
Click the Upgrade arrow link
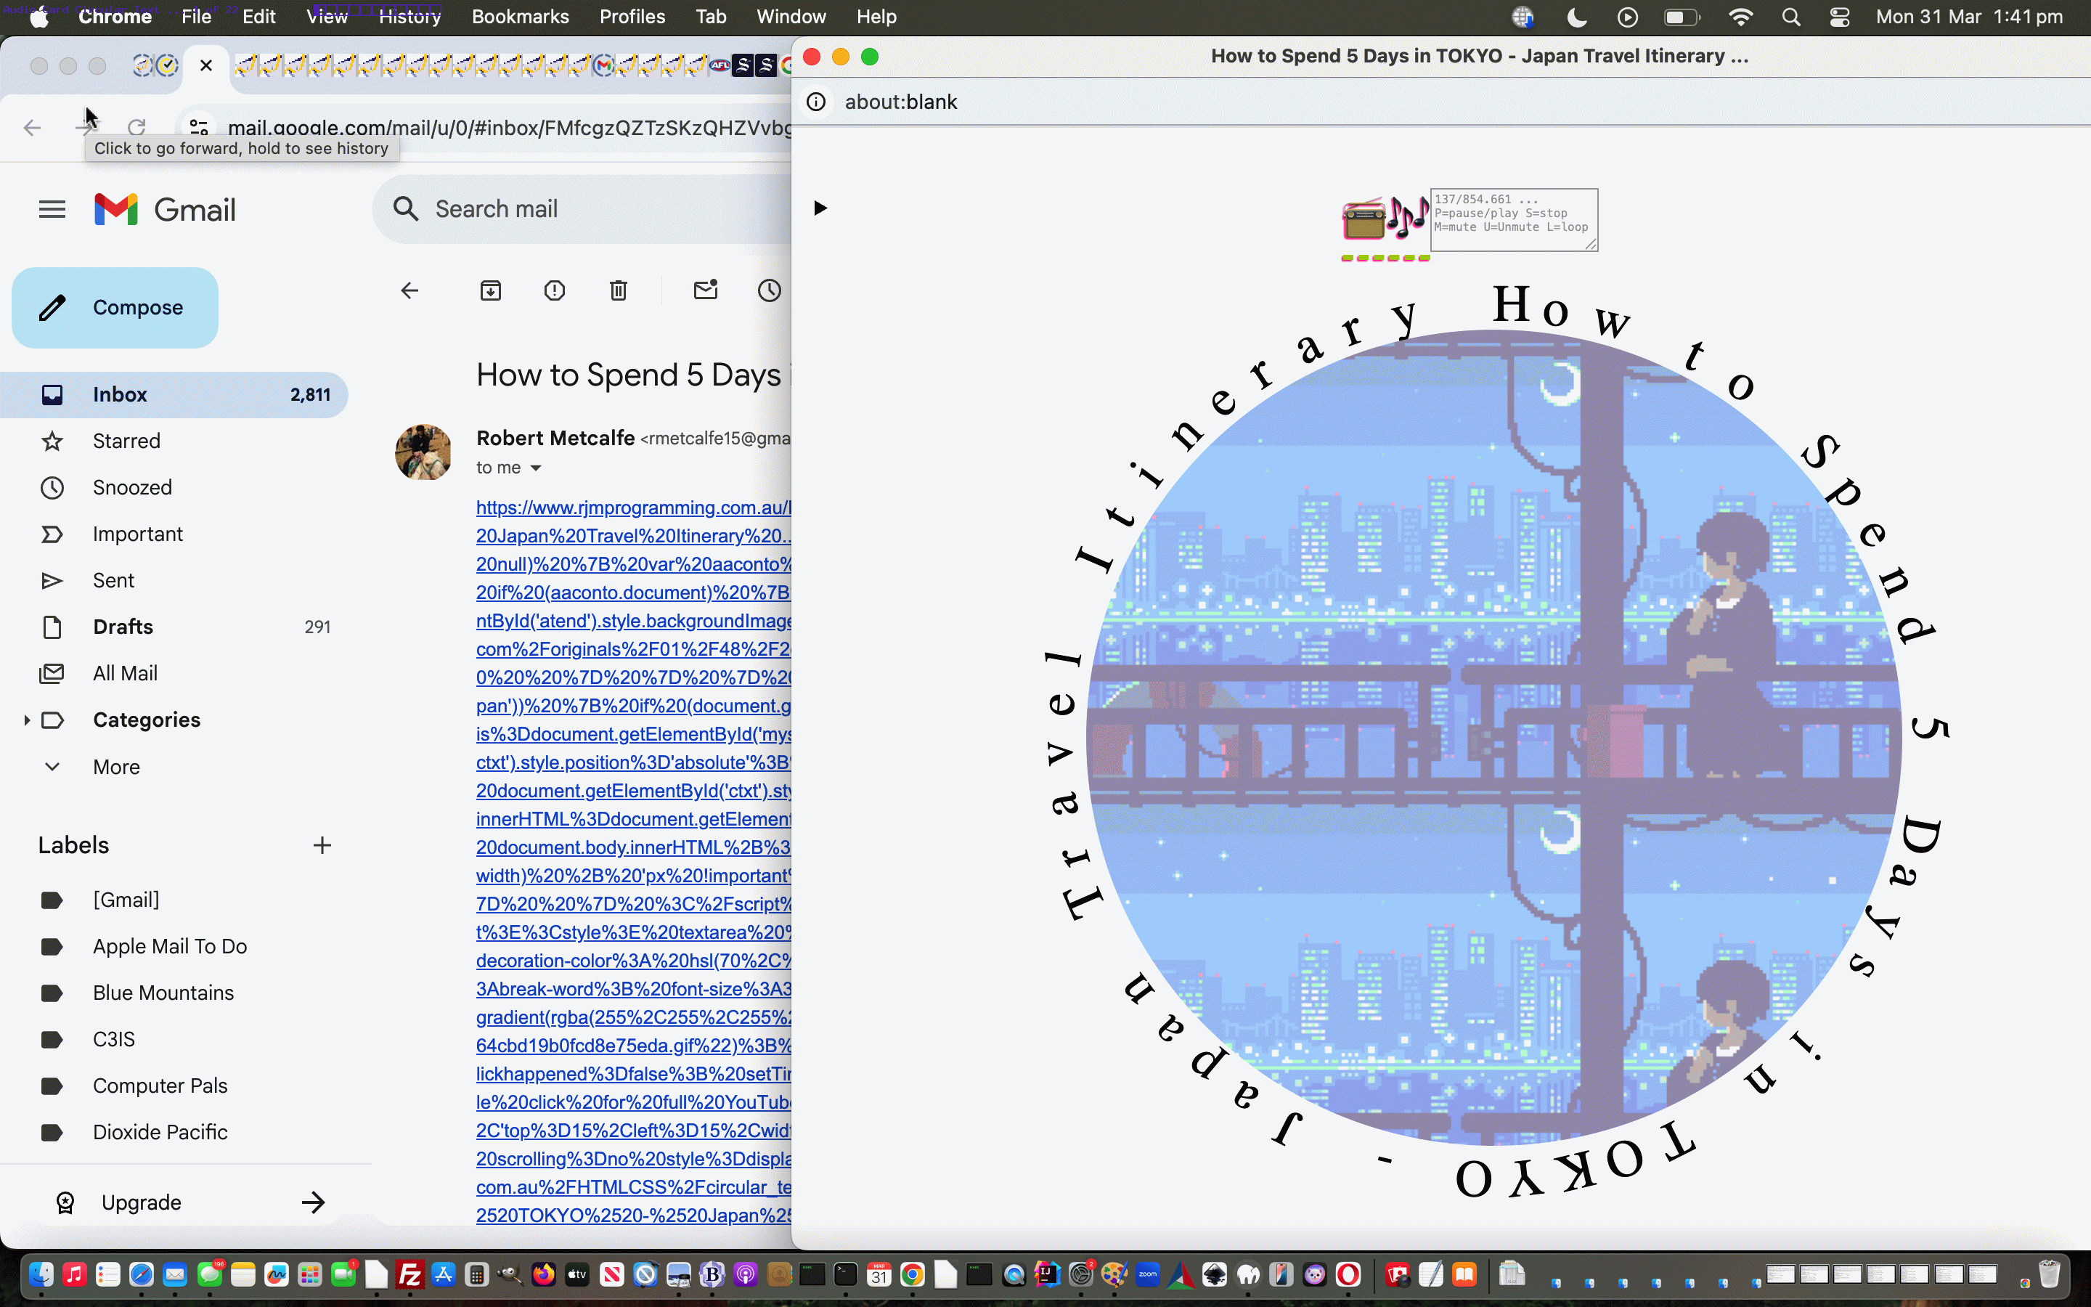(313, 1202)
